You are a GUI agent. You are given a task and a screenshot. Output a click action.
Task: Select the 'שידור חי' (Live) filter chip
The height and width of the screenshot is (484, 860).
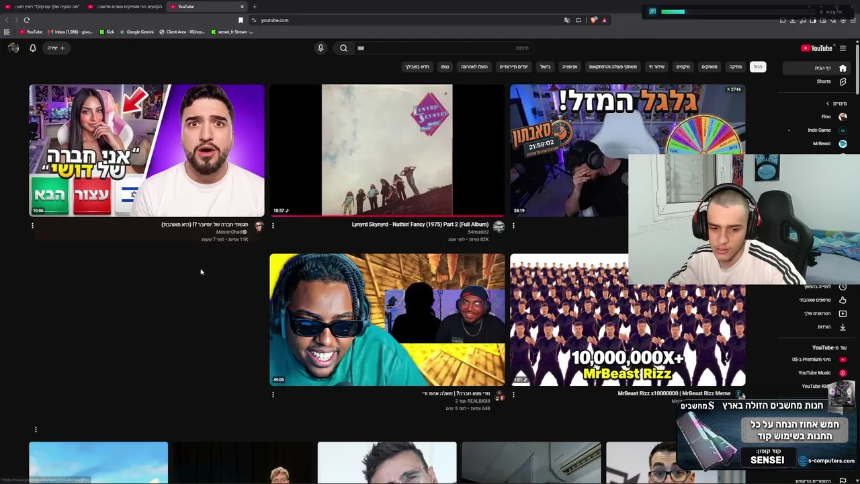pos(656,67)
